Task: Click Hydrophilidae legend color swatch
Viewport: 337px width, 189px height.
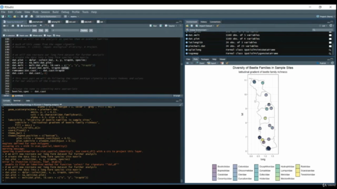Action: pyautogui.click(x=277, y=166)
